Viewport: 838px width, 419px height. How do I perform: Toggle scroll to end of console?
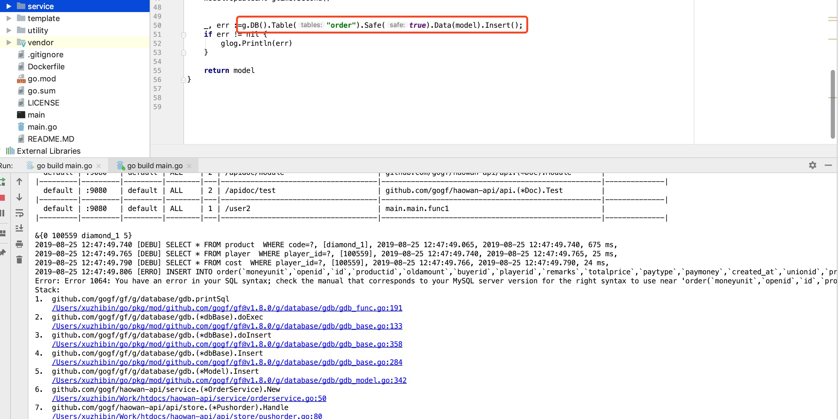pyautogui.click(x=19, y=228)
